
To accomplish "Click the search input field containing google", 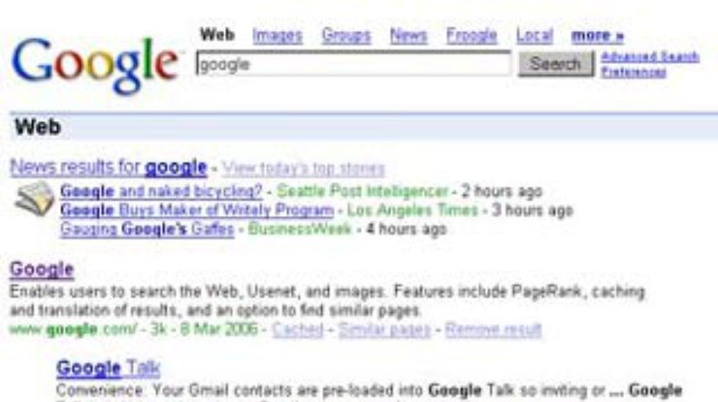I will click(x=353, y=64).
